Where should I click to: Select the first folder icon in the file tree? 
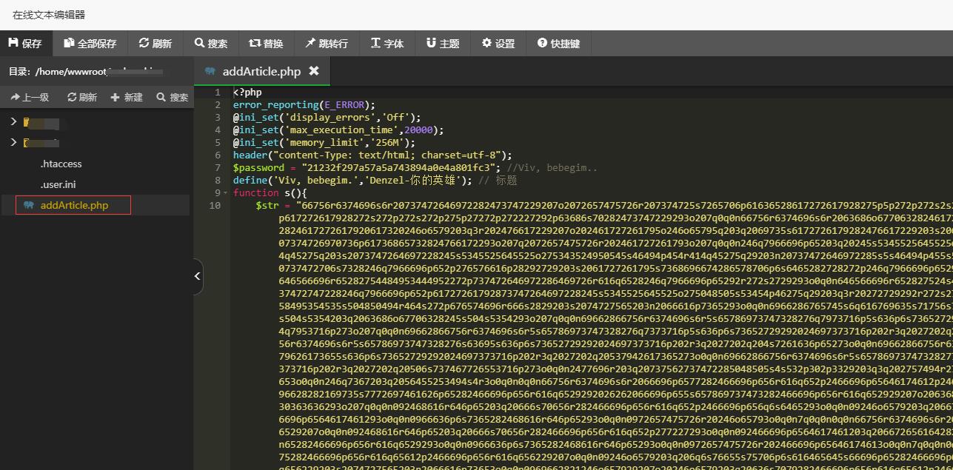(27, 122)
